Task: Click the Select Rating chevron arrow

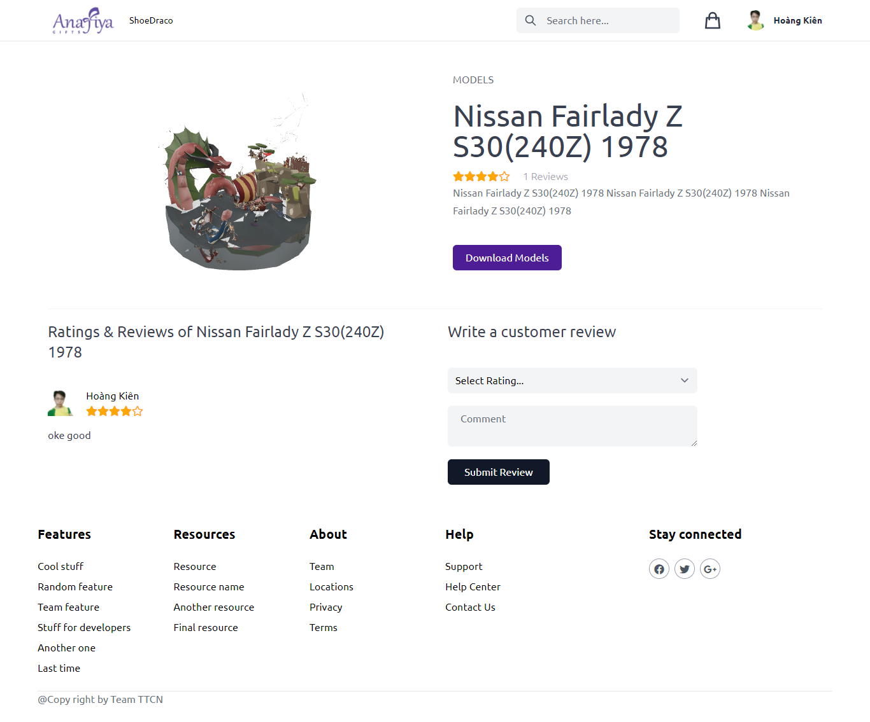Action: (x=685, y=380)
